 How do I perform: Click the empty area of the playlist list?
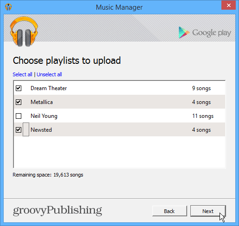coord(119,152)
